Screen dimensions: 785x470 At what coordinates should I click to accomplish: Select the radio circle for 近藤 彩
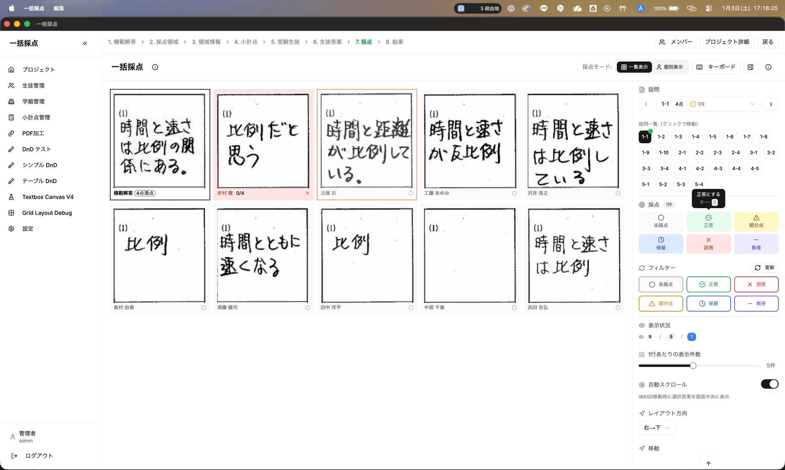click(x=411, y=193)
